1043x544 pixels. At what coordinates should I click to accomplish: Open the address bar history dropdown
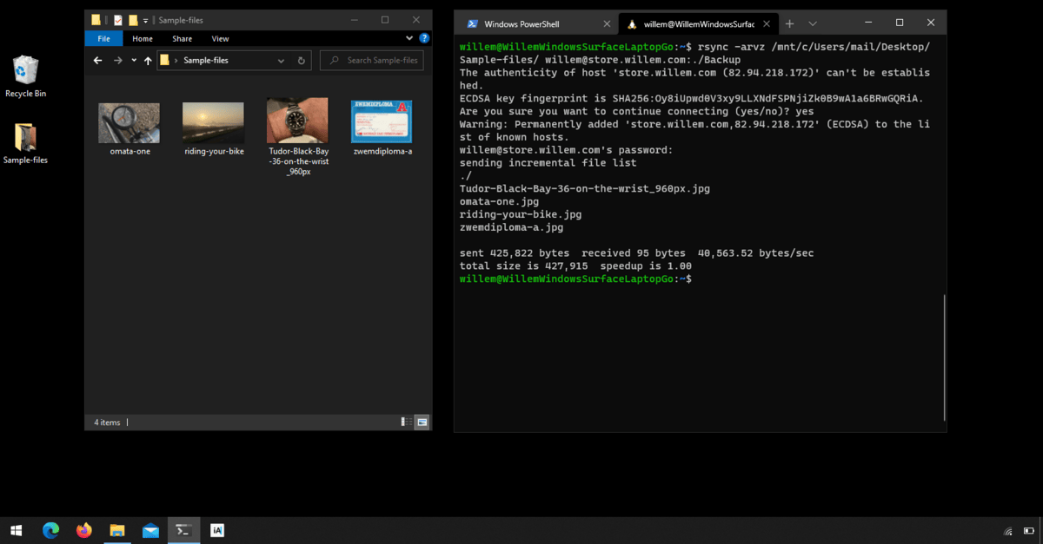pyautogui.click(x=281, y=61)
